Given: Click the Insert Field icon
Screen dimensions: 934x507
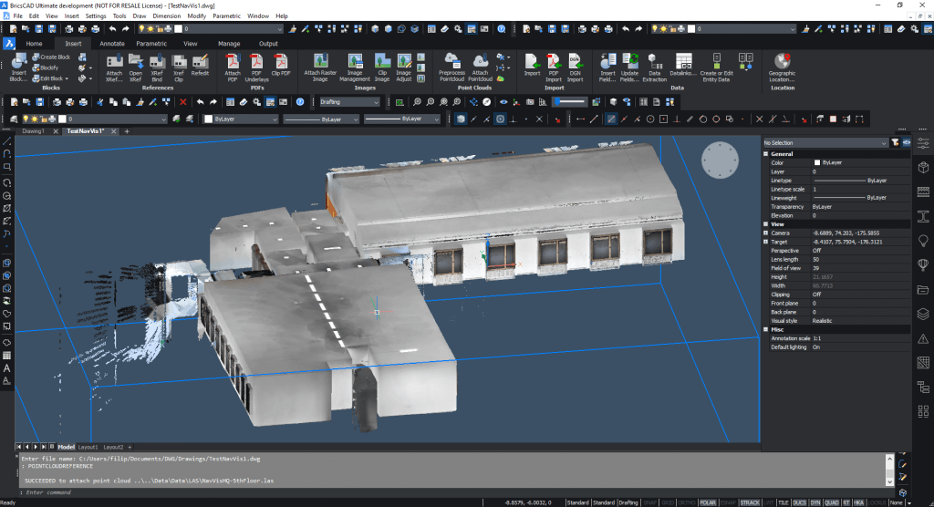Looking at the screenshot, I should (607, 67).
